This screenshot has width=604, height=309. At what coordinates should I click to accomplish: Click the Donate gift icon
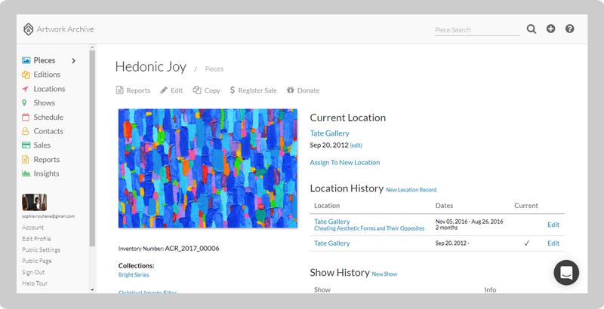tap(291, 90)
